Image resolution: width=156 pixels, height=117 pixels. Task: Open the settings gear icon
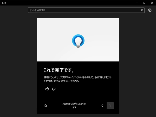click(x=150, y=10)
